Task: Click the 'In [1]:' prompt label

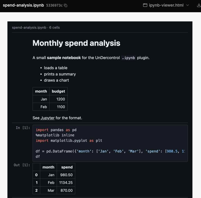Action: 23,128
